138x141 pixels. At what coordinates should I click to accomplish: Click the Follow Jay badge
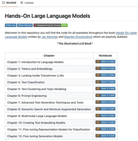(x=10, y=25)
